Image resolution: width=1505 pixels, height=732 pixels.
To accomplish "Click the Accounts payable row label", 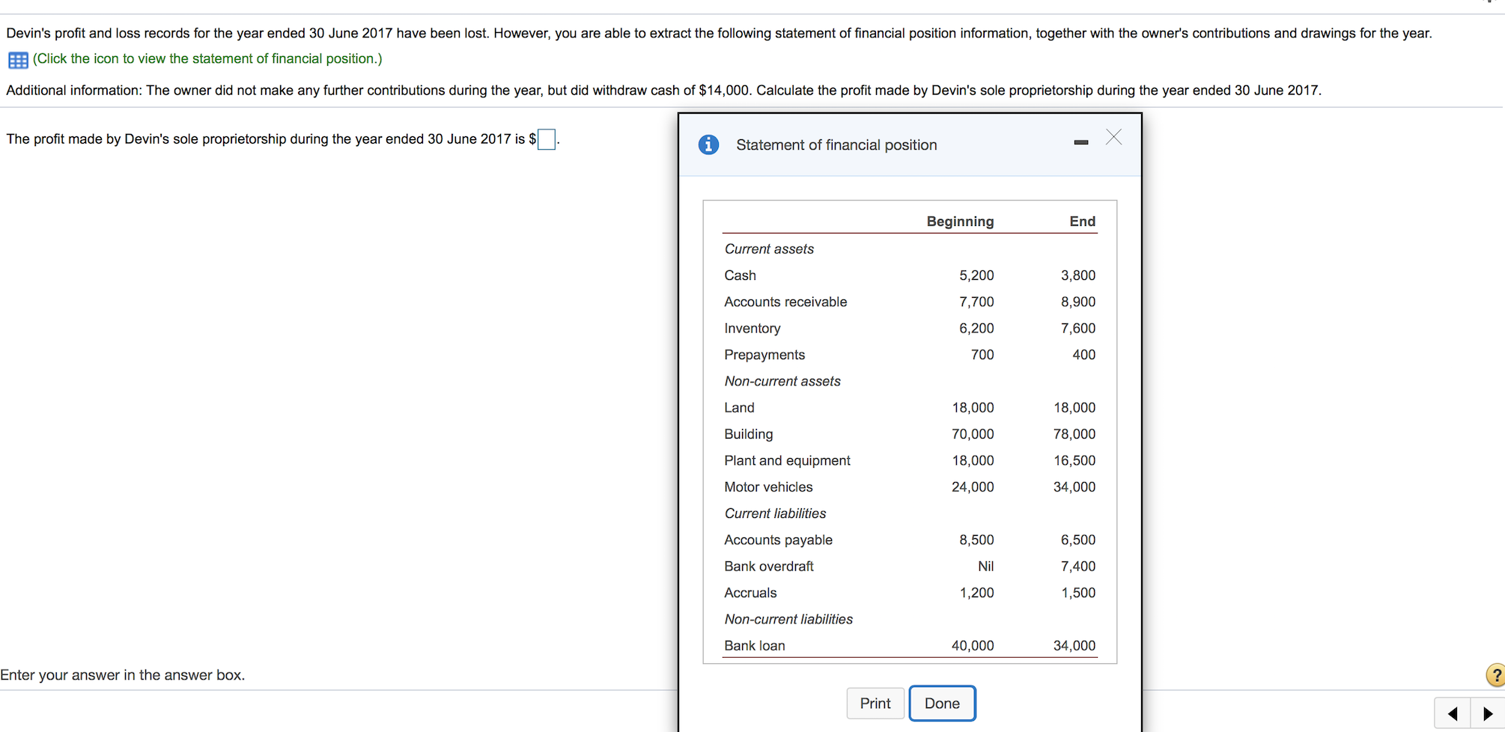I will [778, 540].
